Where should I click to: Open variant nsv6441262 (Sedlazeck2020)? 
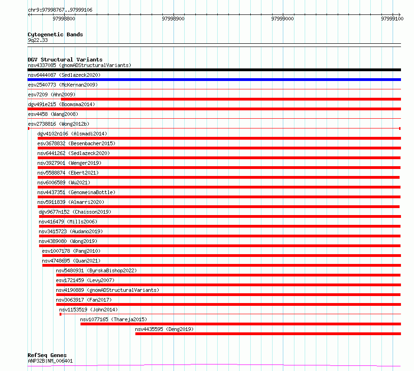(73, 153)
